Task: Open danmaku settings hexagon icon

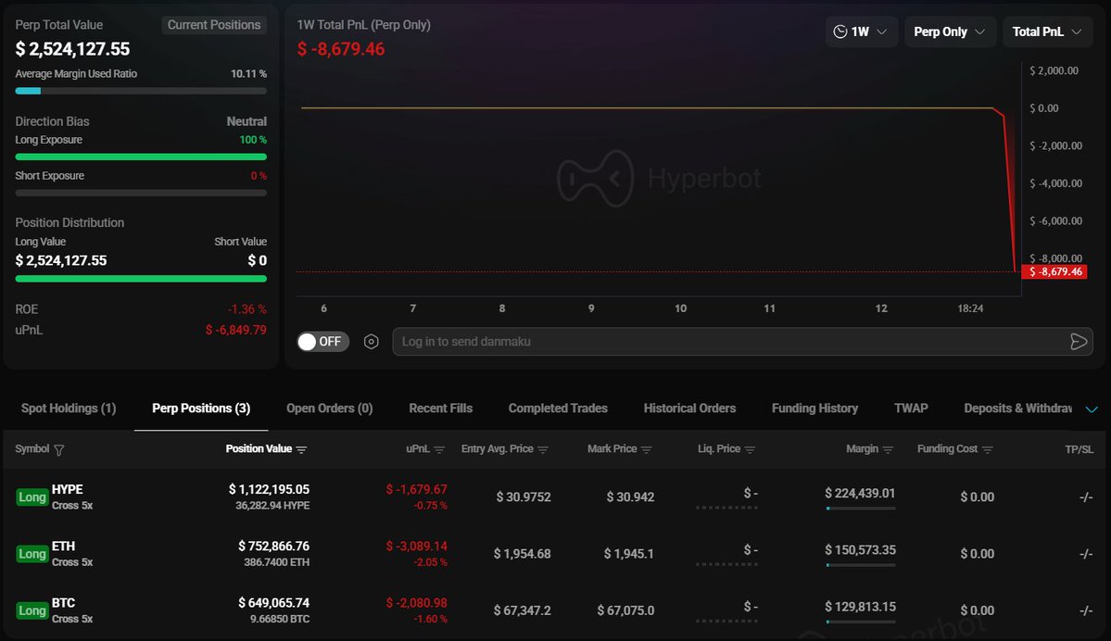Action: (372, 342)
